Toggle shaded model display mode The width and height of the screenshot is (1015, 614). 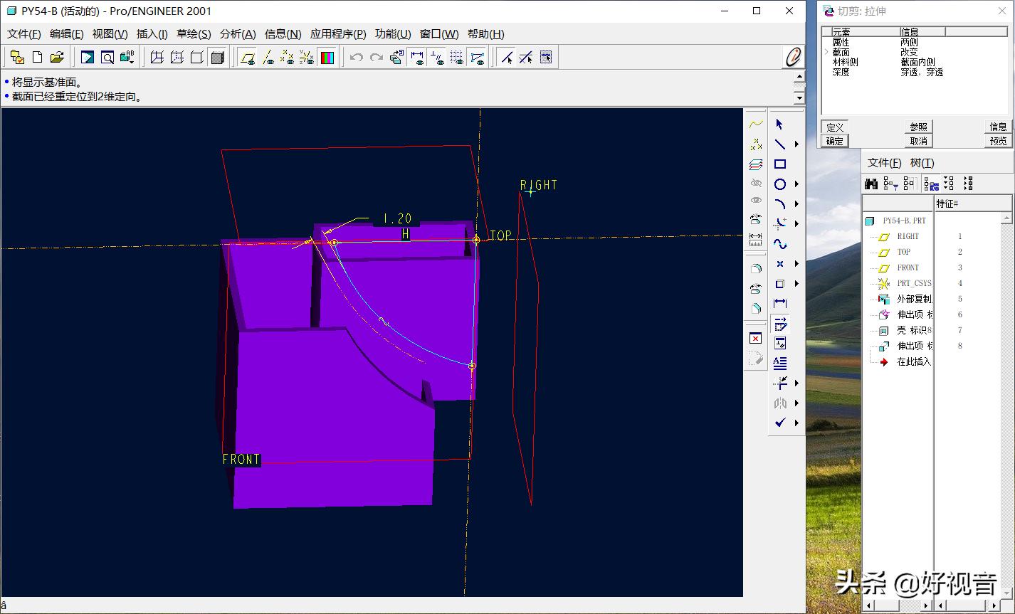(x=218, y=58)
